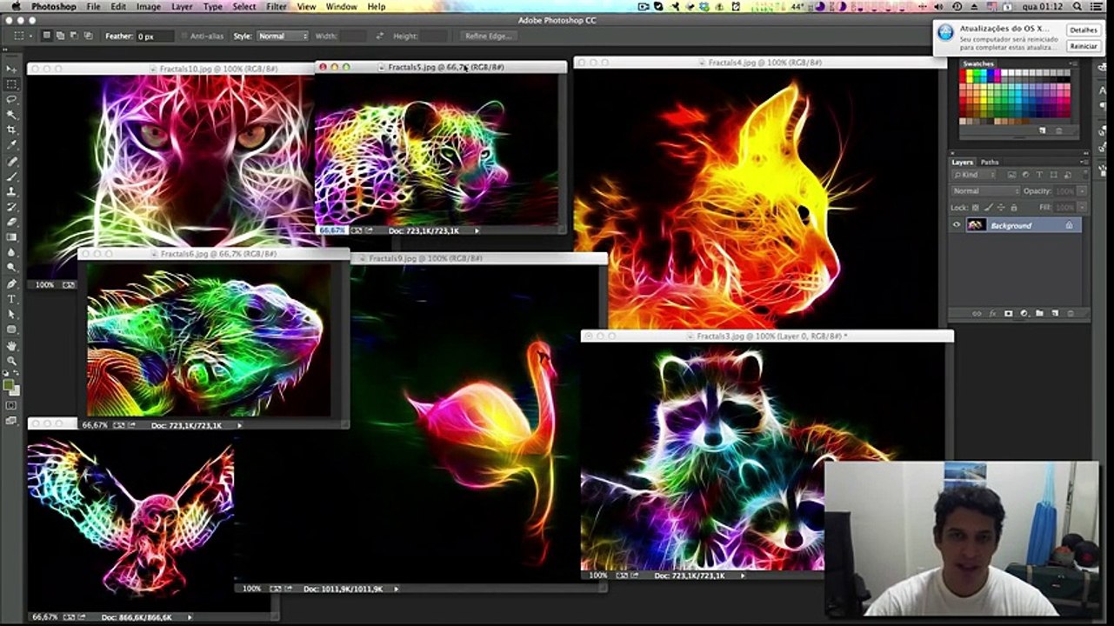Image resolution: width=1114 pixels, height=626 pixels.
Task: Expand status arrow in Fractals5.jpg window
Action: [477, 231]
